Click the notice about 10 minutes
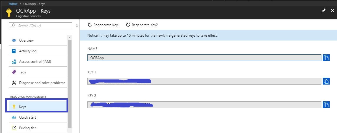The image size is (337, 133). click(152, 36)
